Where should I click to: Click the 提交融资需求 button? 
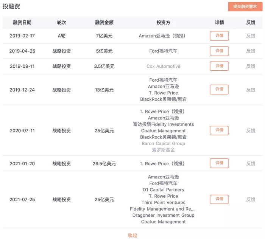[x=245, y=7]
